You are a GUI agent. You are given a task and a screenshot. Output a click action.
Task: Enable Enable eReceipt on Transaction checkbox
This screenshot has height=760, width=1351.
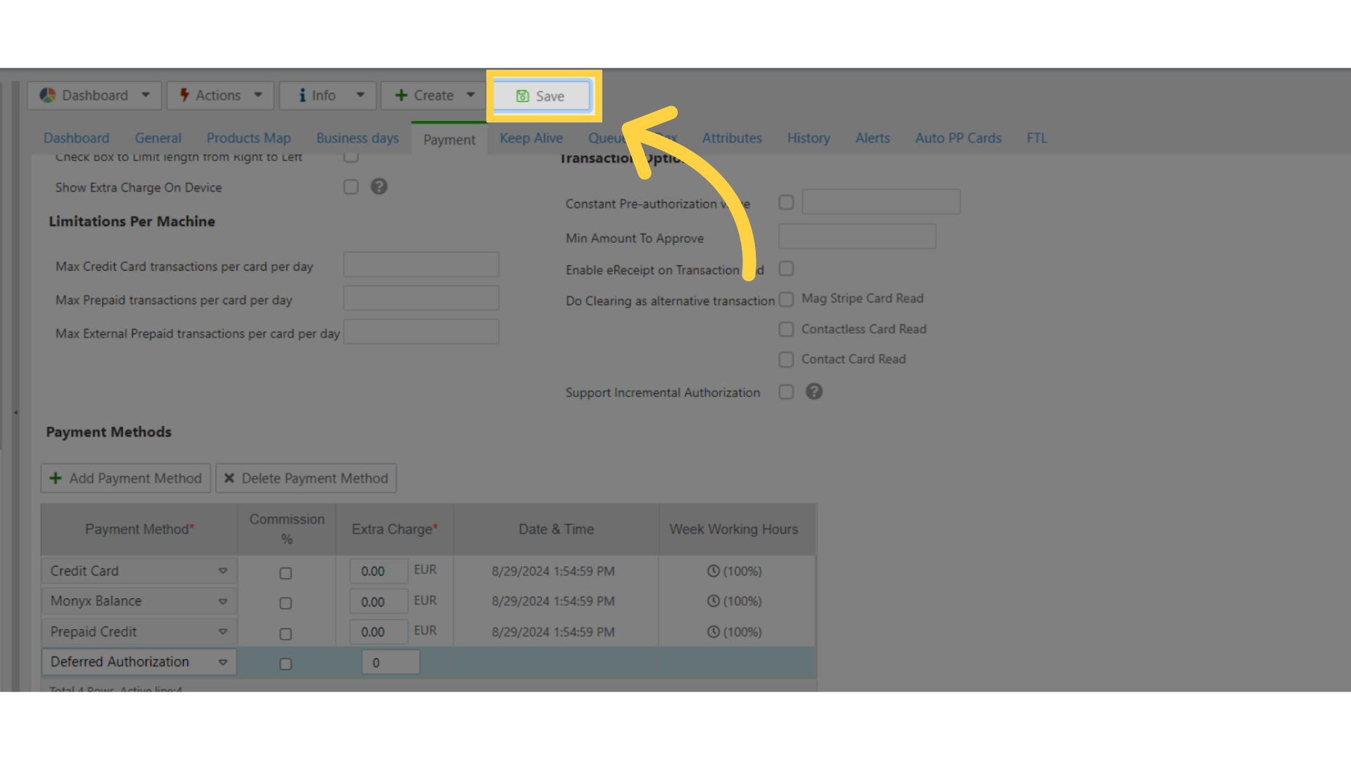[x=786, y=269]
